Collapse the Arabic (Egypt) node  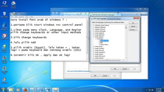click(x=94, y=37)
